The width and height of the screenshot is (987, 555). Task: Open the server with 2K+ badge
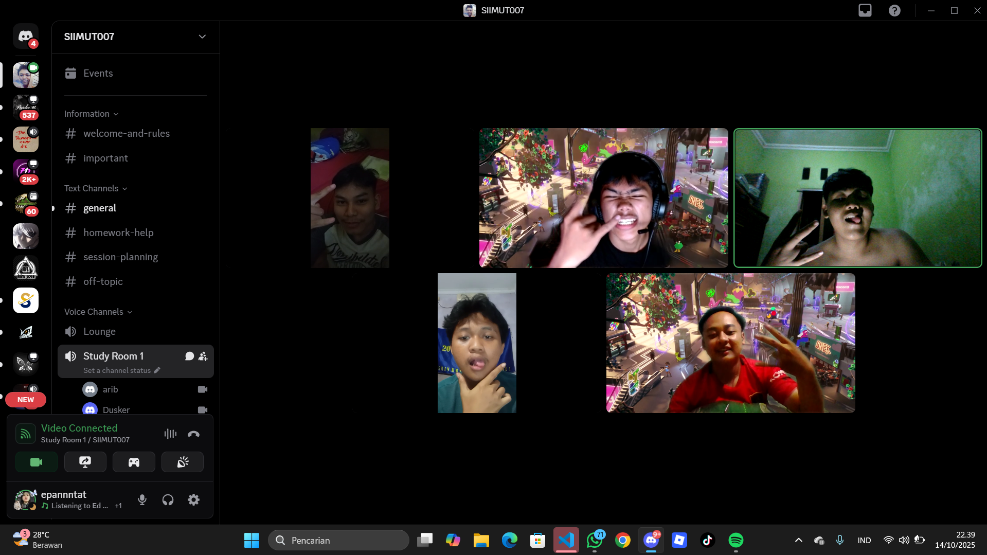coord(25,172)
